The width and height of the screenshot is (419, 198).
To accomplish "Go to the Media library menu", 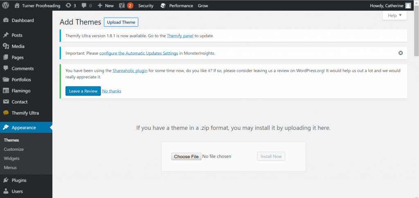I will coord(18,47).
